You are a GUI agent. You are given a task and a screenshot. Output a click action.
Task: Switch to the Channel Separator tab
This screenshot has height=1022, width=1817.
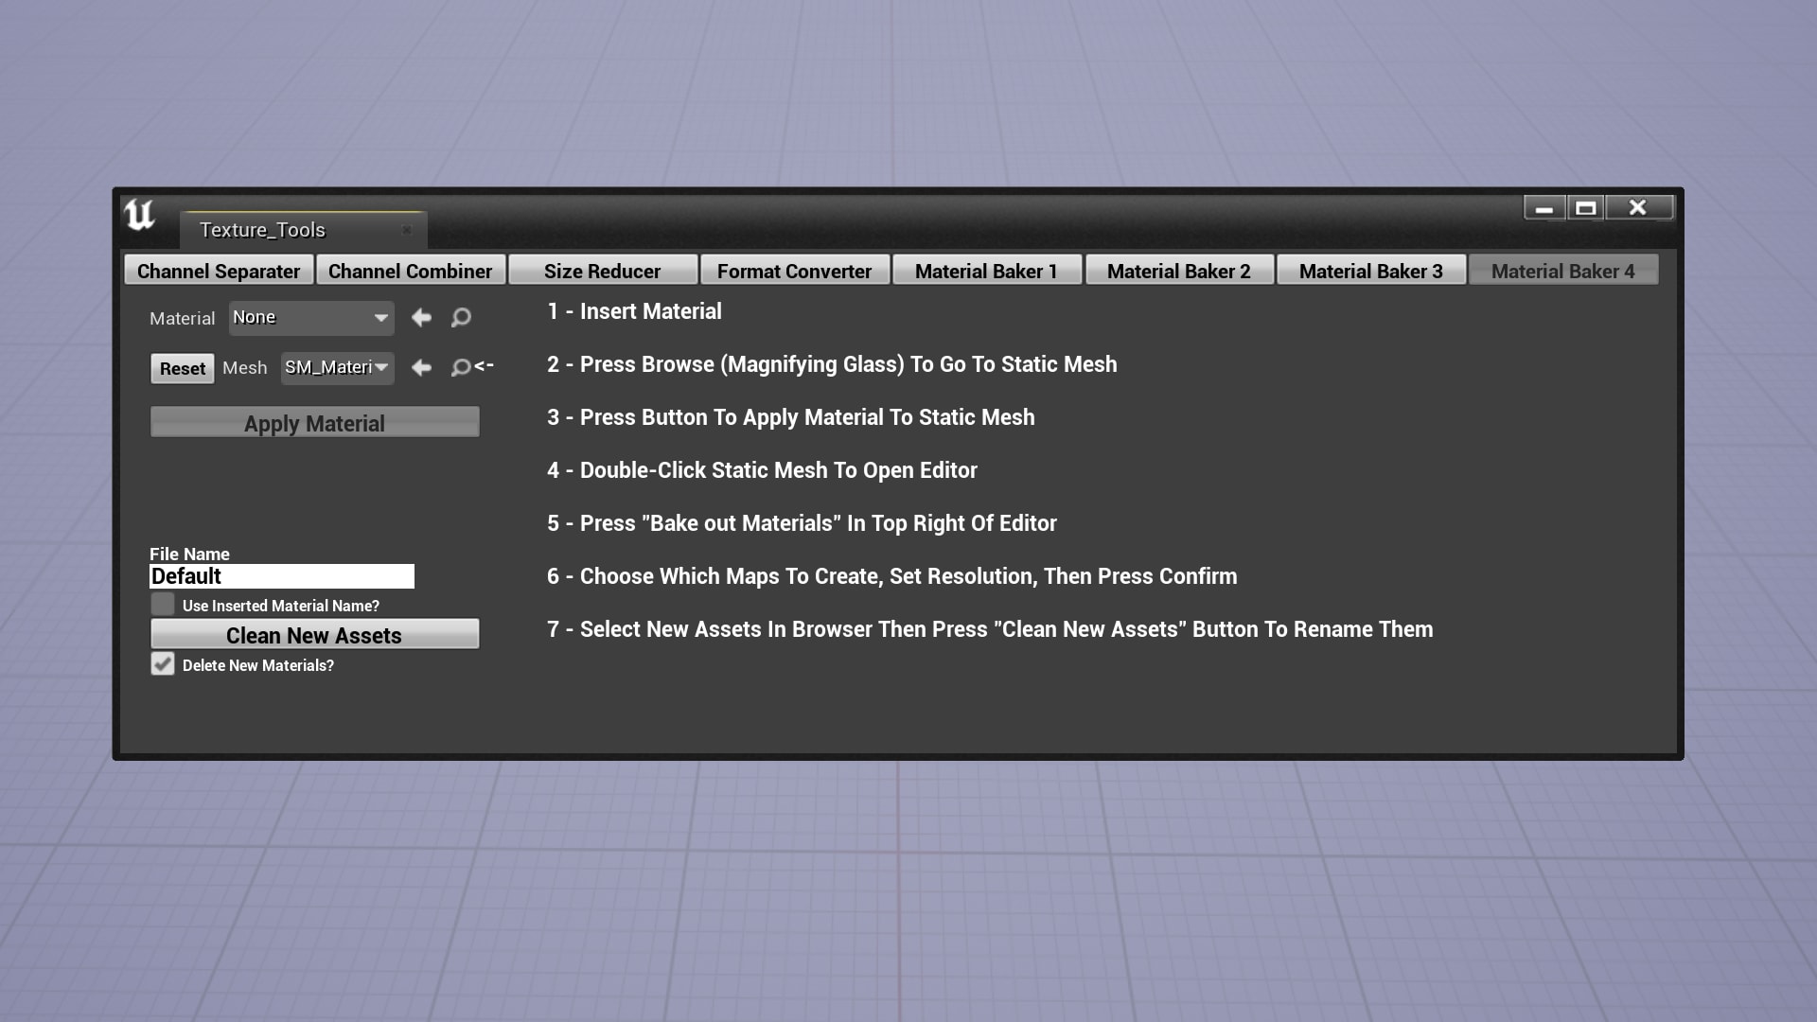point(219,271)
